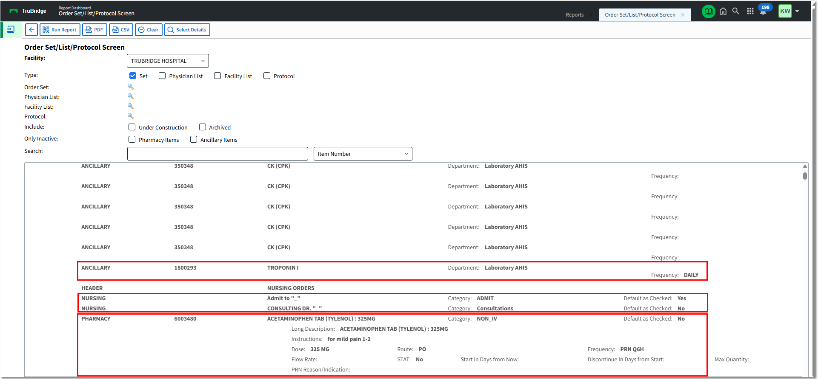Select the Admit to "_" nursing order
Image resolution: width=818 pixels, height=380 pixels.
283,298
